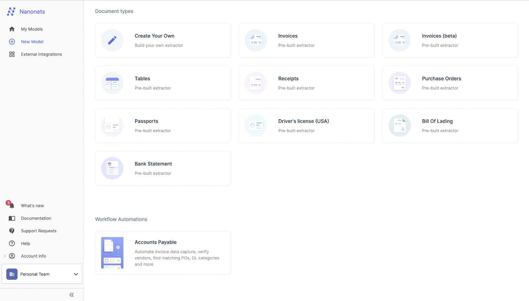Viewport: 529px width, 301px height.
Task: Open External Integrations in sidebar
Action: point(41,54)
